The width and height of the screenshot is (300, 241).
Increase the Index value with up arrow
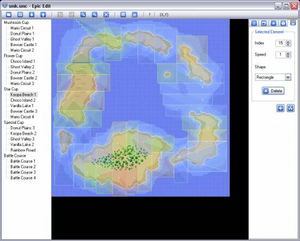tap(288, 42)
